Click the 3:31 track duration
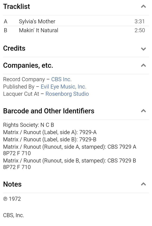The image size is (152, 226). point(139,22)
